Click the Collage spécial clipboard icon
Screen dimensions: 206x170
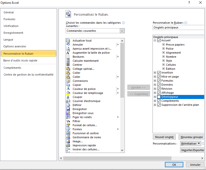tap(68, 69)
